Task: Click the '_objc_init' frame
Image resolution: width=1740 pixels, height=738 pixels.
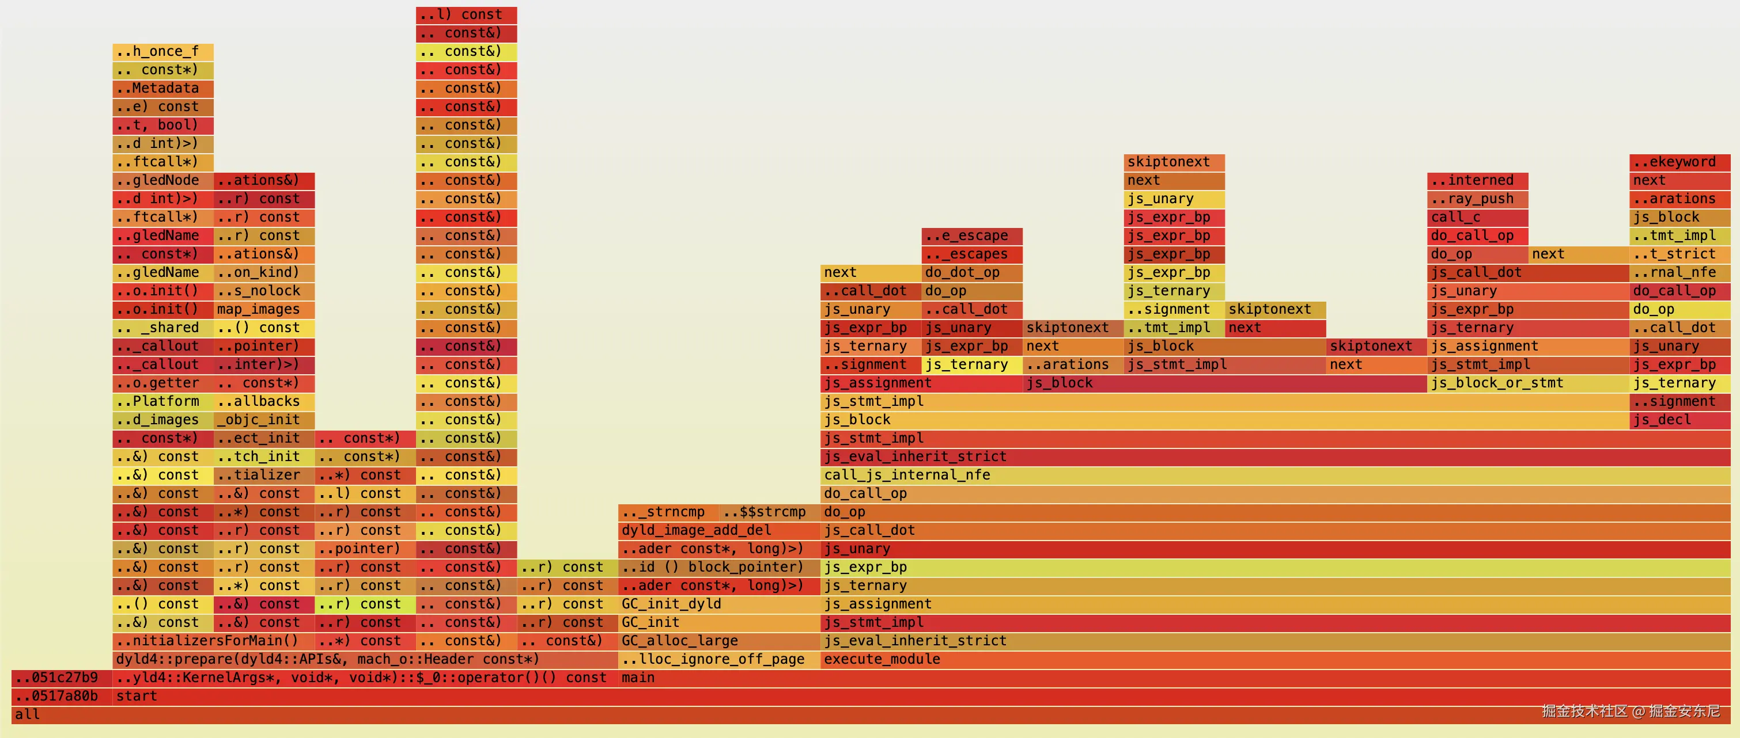Action: 264,420
